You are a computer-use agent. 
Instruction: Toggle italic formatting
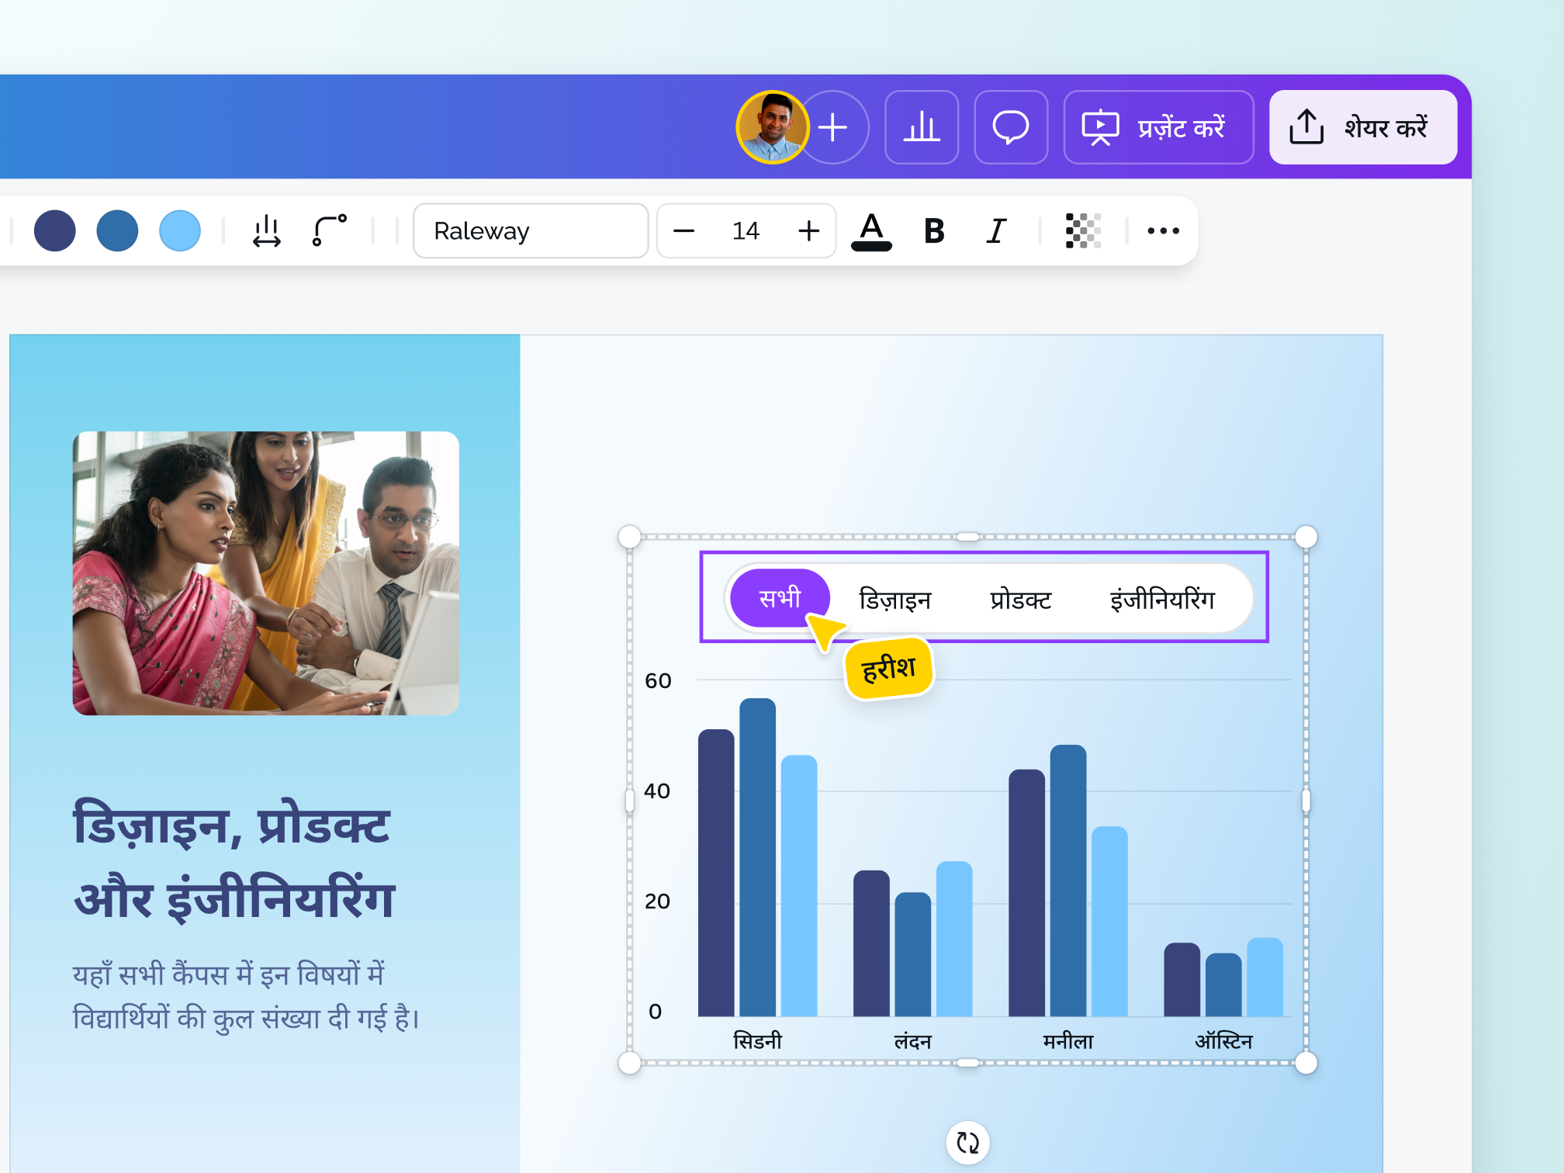pyautogui.click(x=997, y=230)
